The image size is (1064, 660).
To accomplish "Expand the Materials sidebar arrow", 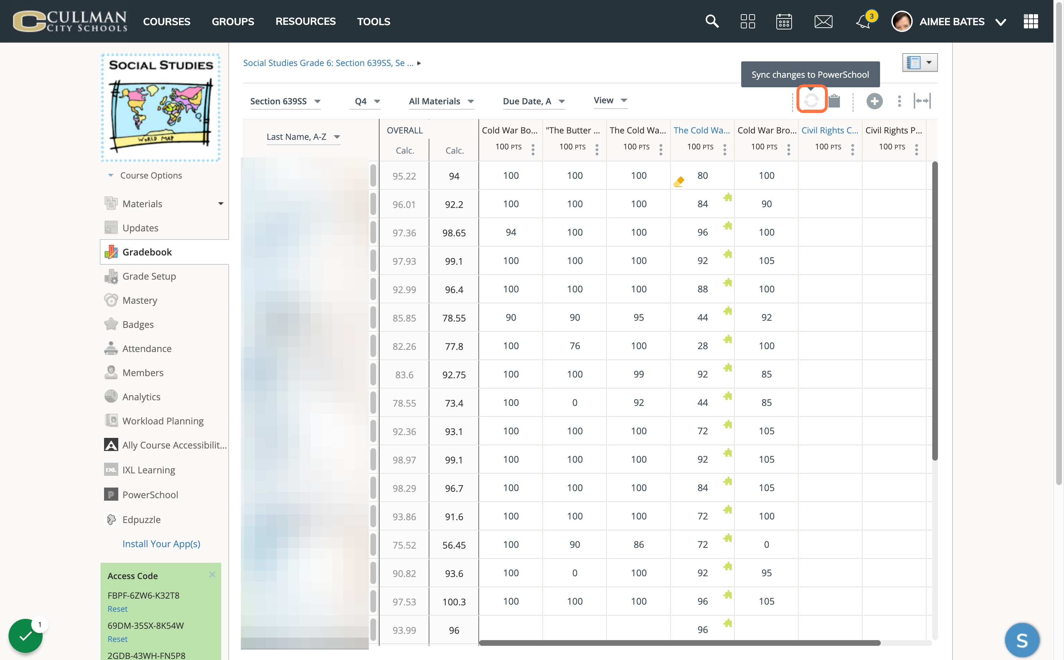I will (x=221, y=203).
